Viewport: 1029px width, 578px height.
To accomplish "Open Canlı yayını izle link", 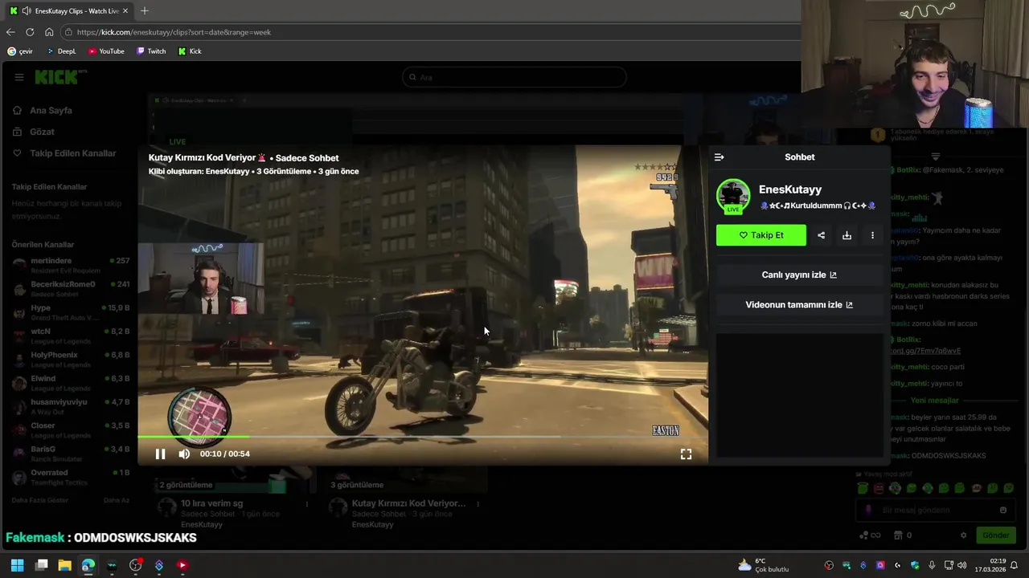I will pos(799,275).
